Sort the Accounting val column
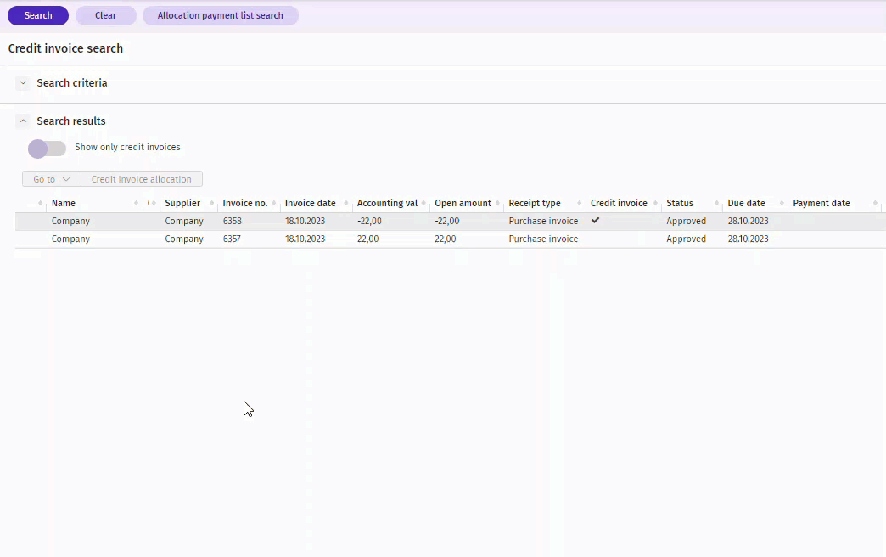 coord(389,203)
